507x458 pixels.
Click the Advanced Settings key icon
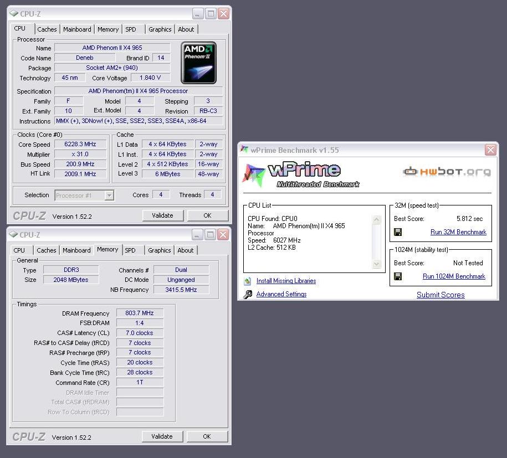[x=248, y=294]
